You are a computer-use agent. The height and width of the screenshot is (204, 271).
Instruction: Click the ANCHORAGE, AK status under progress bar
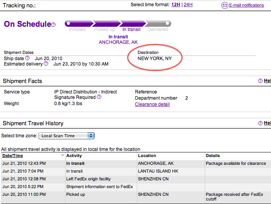click(x=118, y=42)
